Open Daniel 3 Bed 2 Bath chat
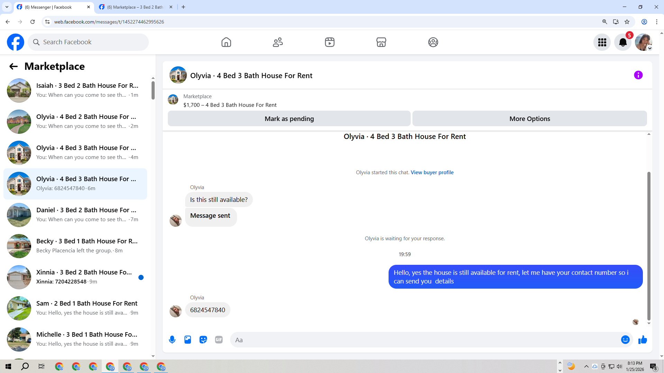The height and width of the screenshot is (373, 664). pyautogui.click(x=75, y=215)
